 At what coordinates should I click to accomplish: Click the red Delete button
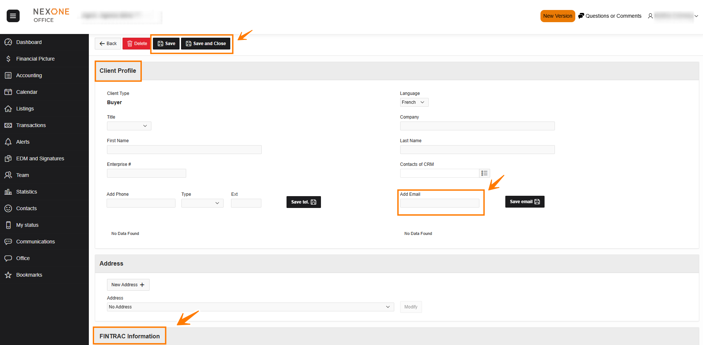tap(137, 44)
